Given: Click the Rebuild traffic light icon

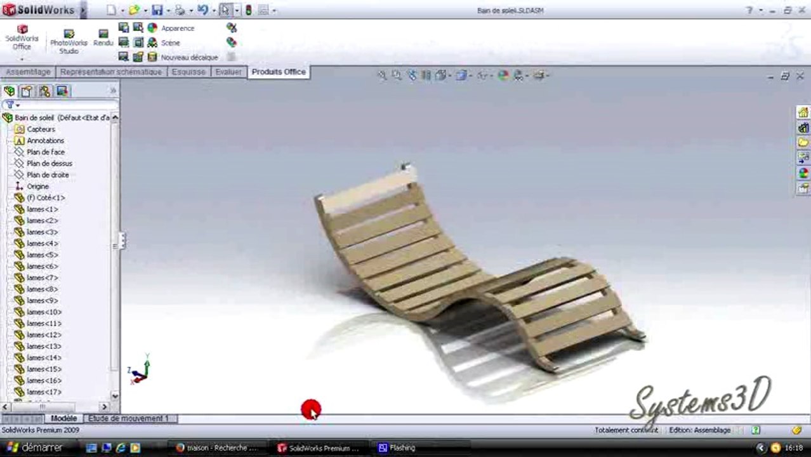Looking at the screenshot, I should pos(249,10).
